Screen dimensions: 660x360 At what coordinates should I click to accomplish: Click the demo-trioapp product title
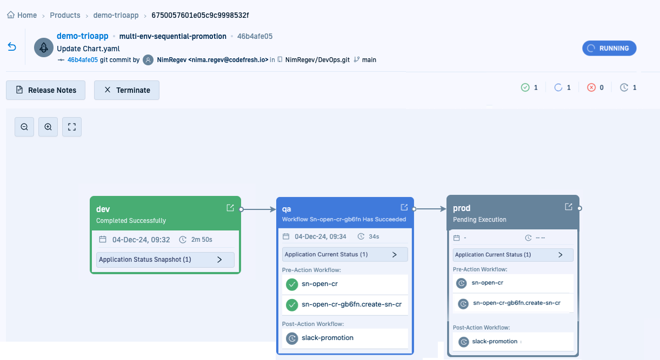coord(82,36)
